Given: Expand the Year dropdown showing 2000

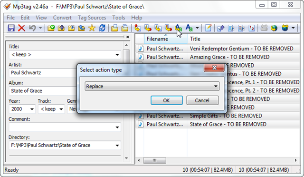Looking at the screenshot, I should (x=32, y=109).
